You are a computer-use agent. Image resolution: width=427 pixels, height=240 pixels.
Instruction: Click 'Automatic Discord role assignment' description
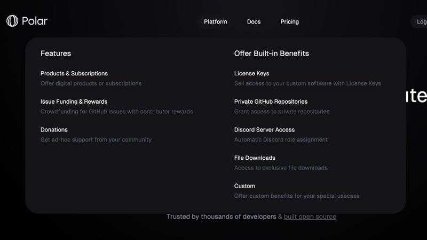pyautogui.click(x=281, y=140)
